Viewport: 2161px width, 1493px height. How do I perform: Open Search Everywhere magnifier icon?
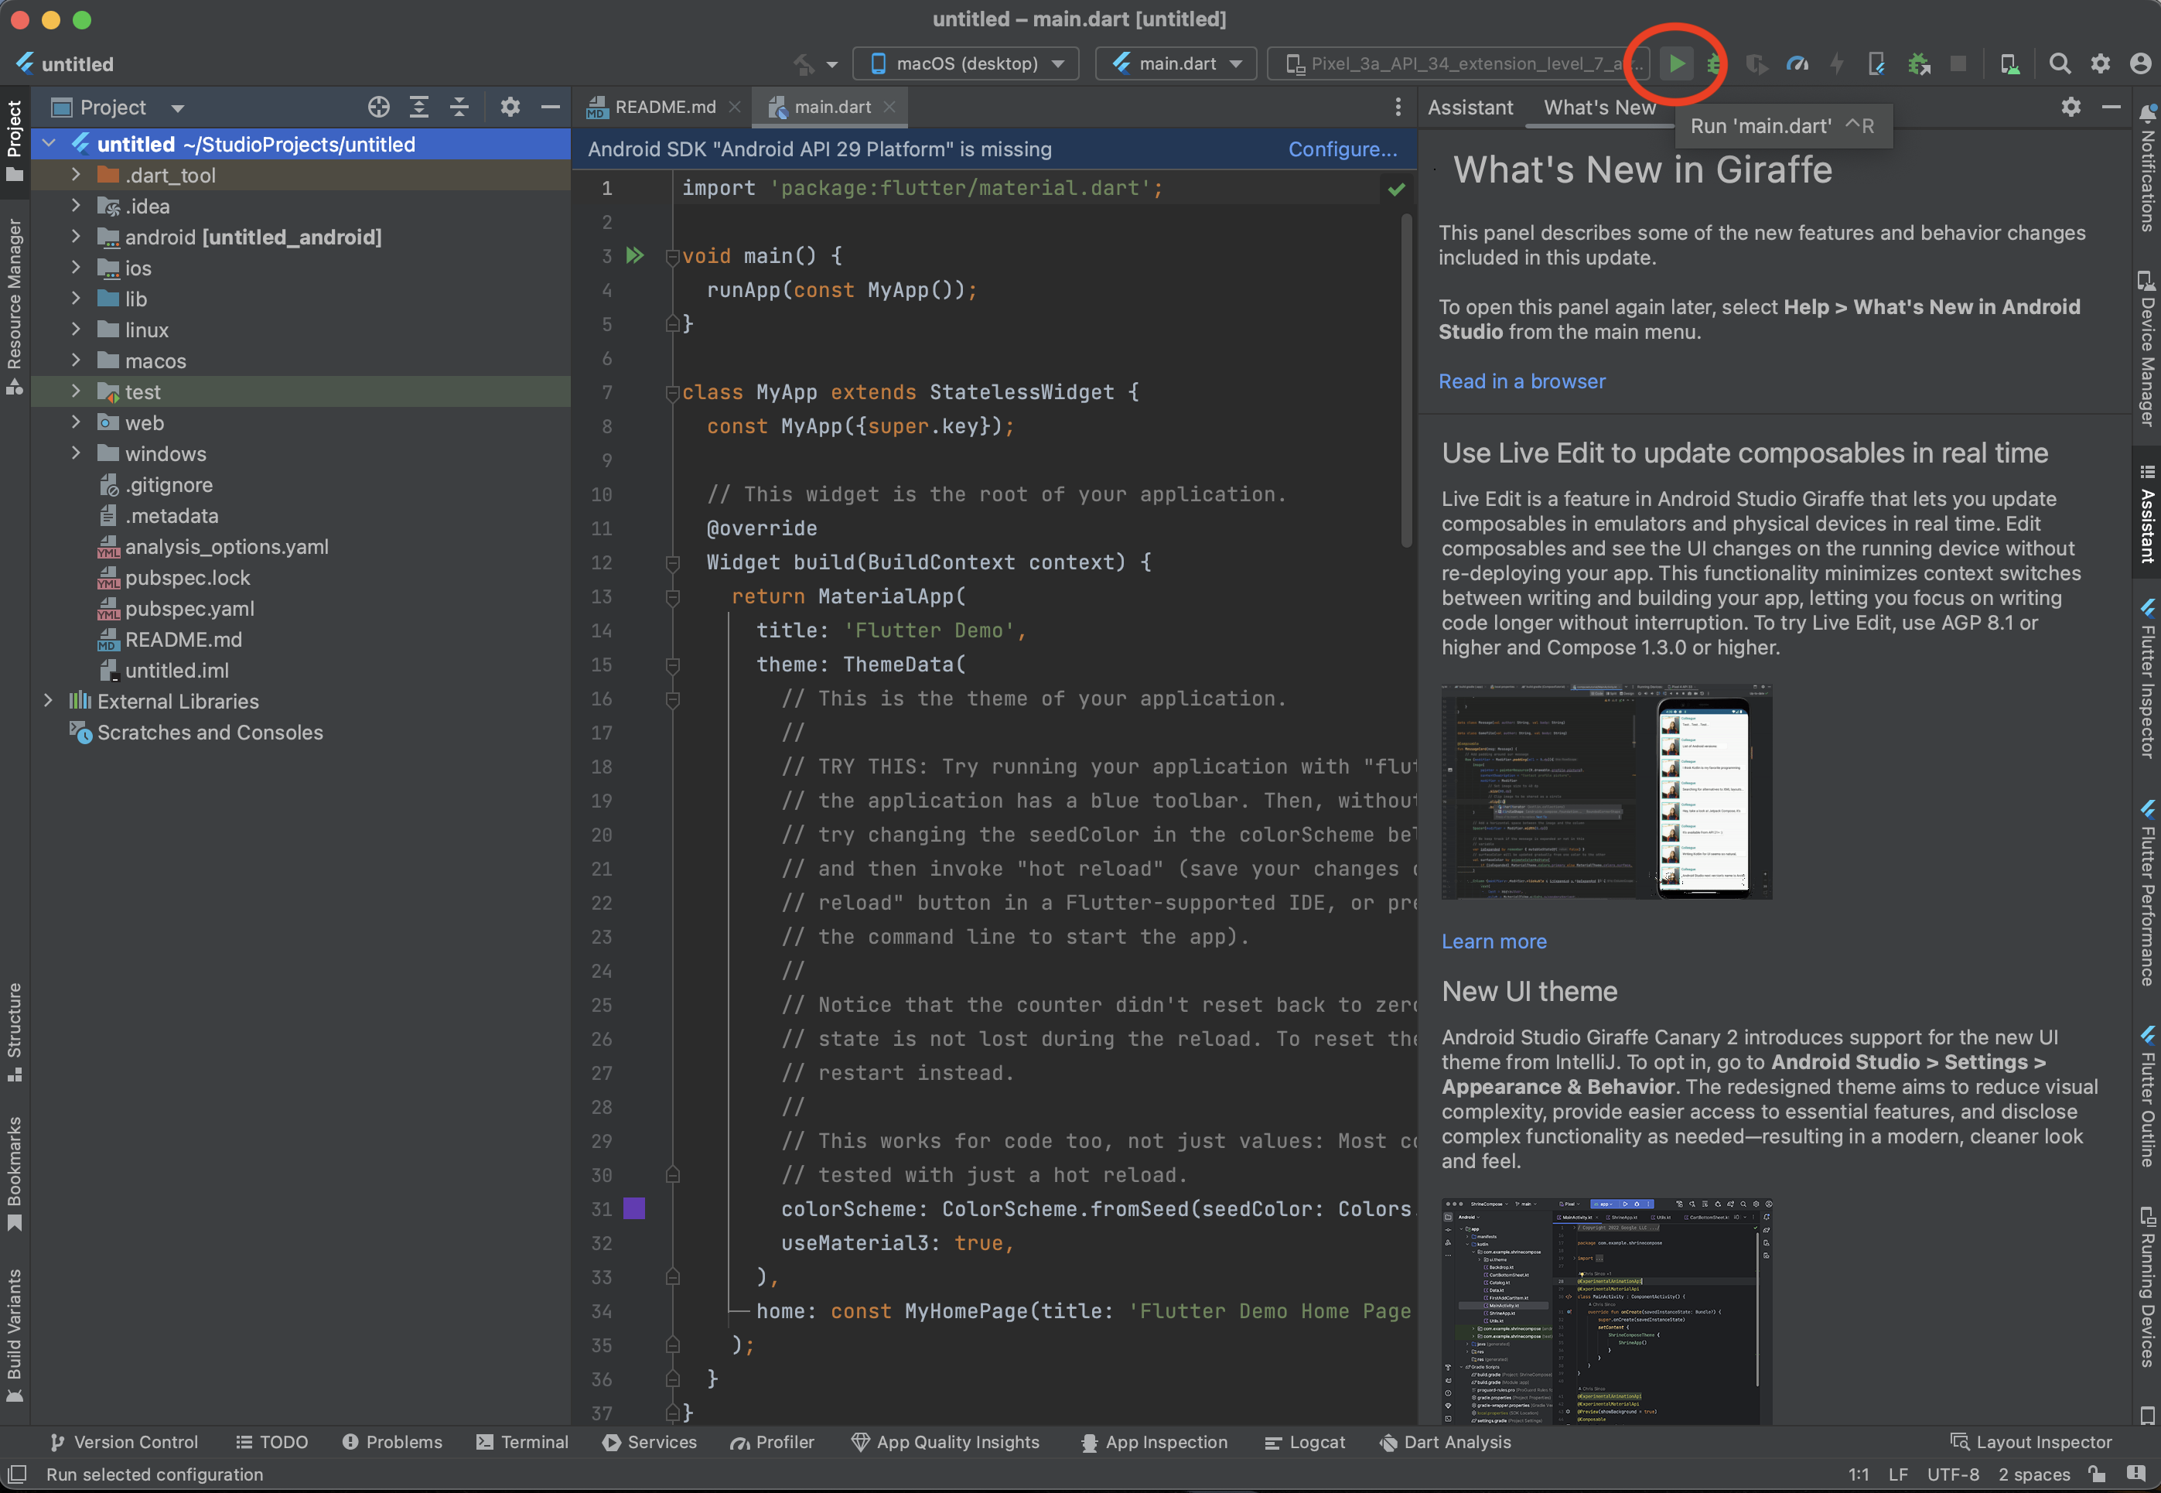point(2059,63)
